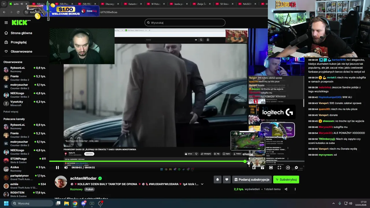Viewport: 370px width, 208px height.
Task: Open exhiie Grand Theft Auto channel
Action: pos(25,186)
